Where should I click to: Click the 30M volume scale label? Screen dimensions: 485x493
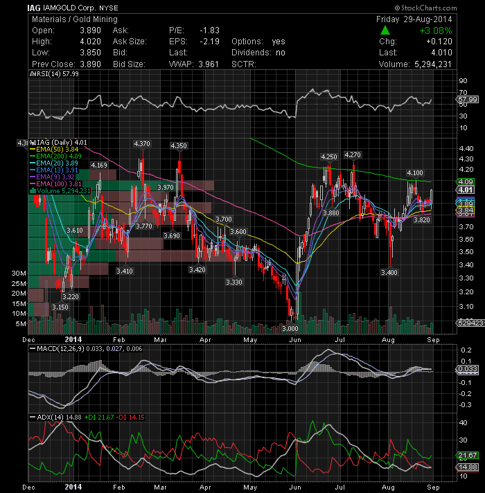19,274
